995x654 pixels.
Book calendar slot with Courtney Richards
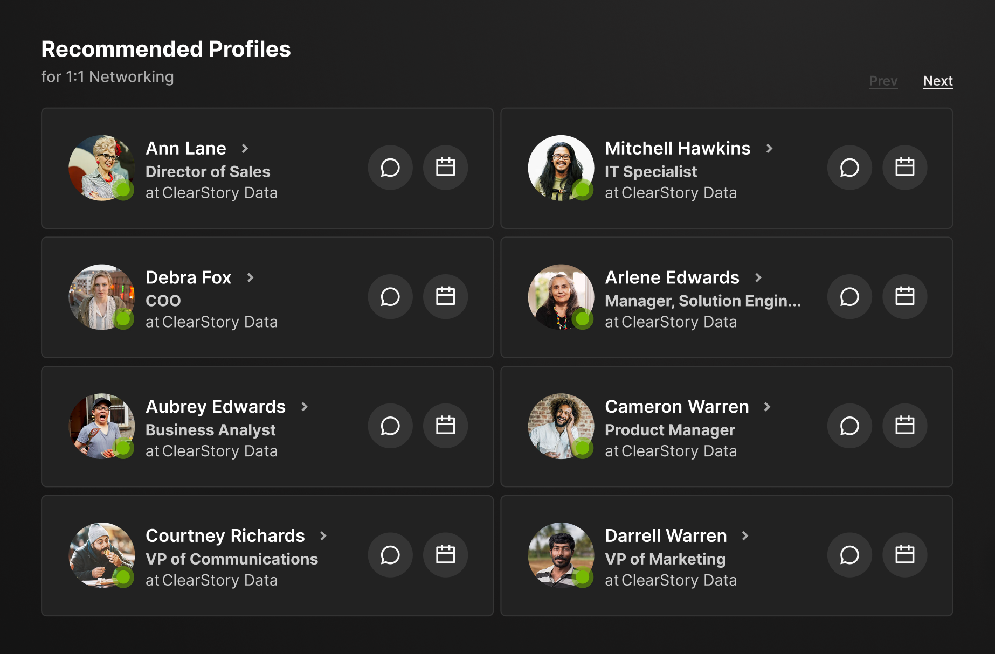coord(445,555)
